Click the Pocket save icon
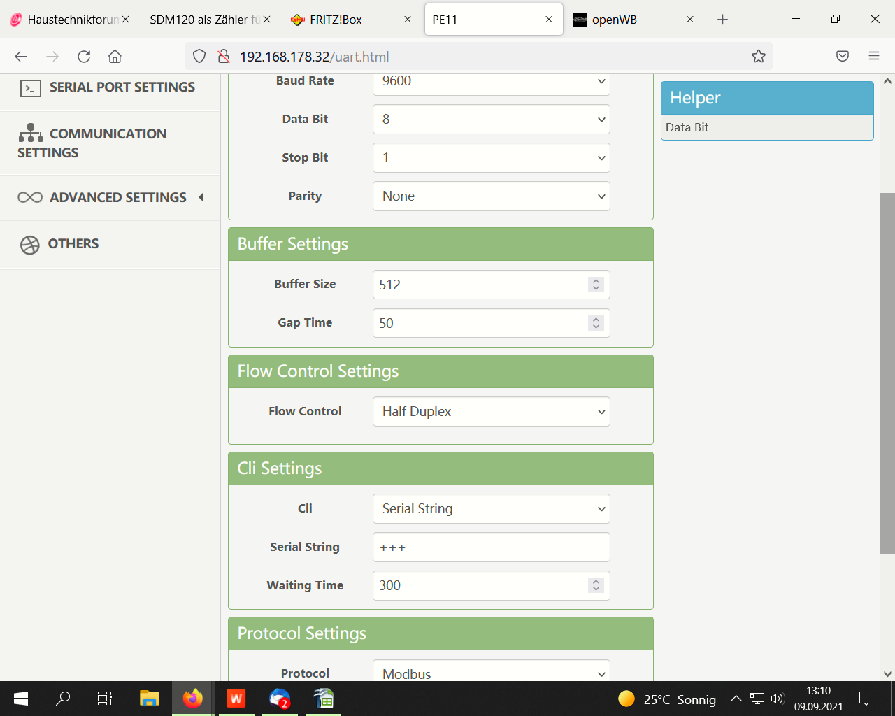Screen dimensions: 895x716 pos(843,57)
